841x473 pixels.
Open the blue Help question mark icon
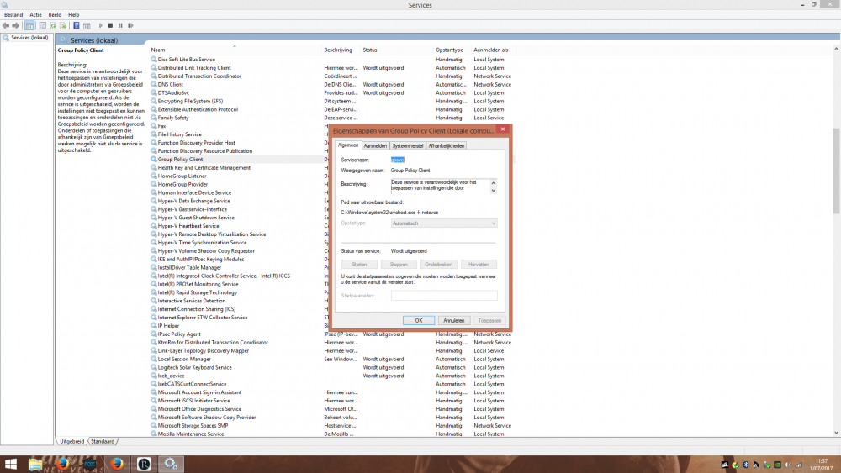pyautogui.click(x=77, y=26)
